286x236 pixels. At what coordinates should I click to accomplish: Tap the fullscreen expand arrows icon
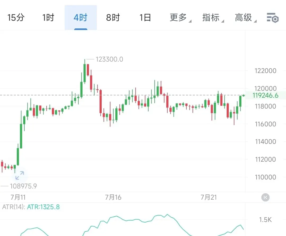(20, 175)
